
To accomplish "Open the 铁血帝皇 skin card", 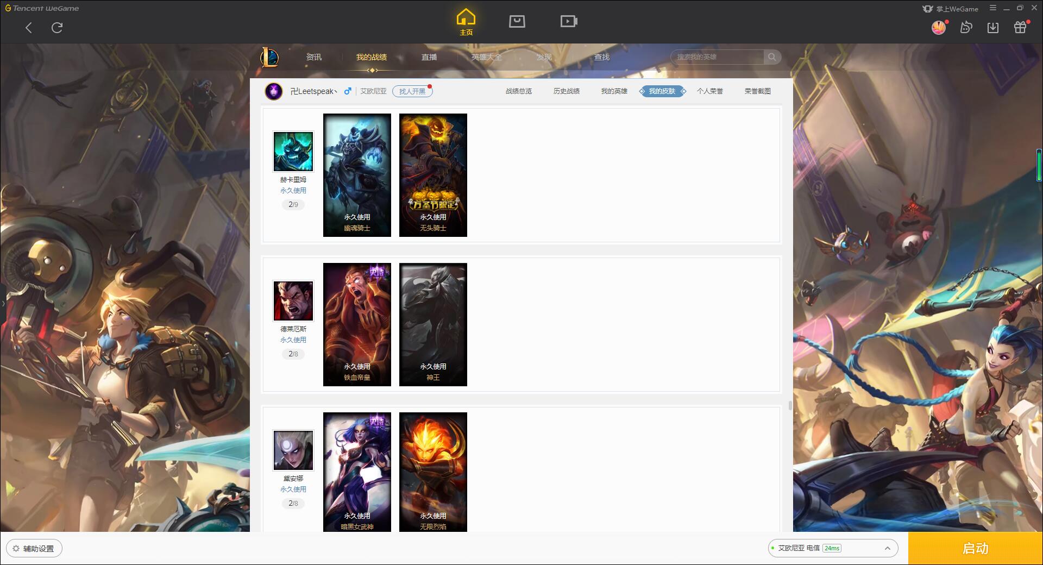I will [x=357, y=324].
